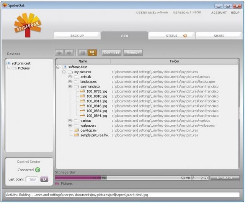Click the Upgrade storage button
The height and width of the screenshot is (203, 245).
(x=225, y=178)
